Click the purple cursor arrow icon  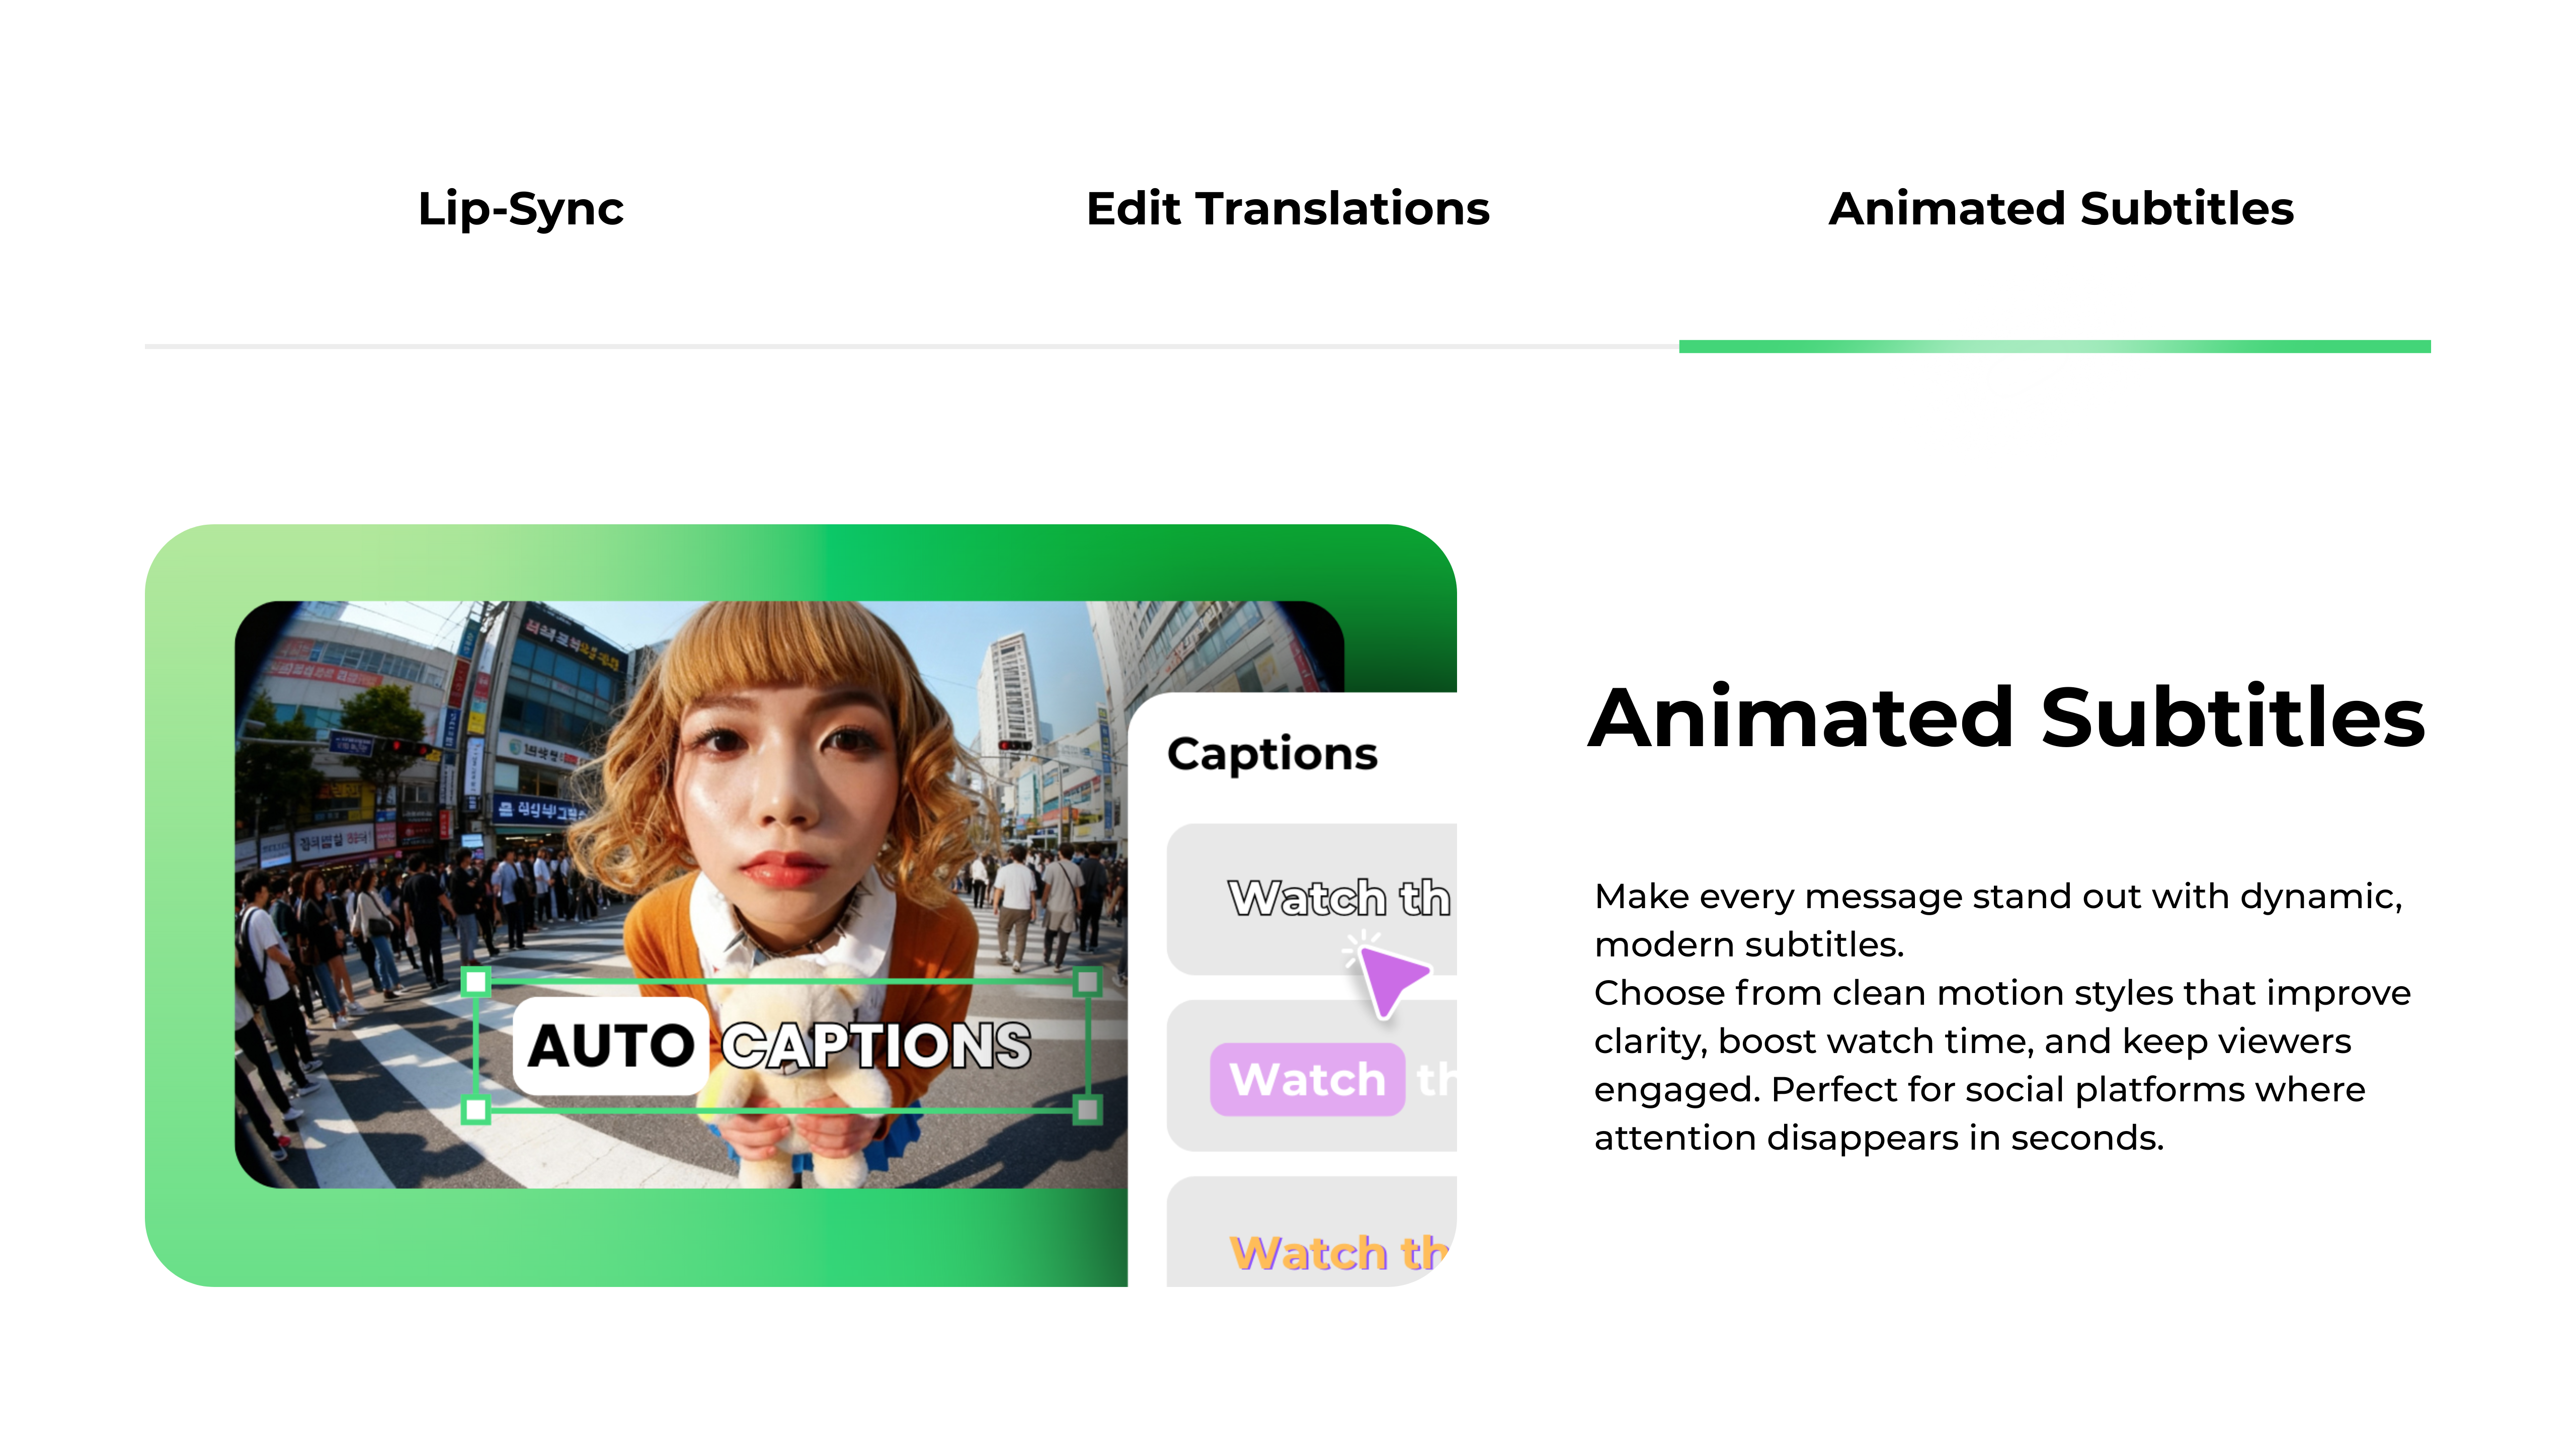point(1390,980)
